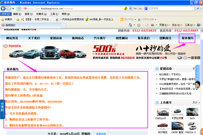
Task: Open the 兰德酷路泽购车送500元大礼包 link
Action: 175,94
